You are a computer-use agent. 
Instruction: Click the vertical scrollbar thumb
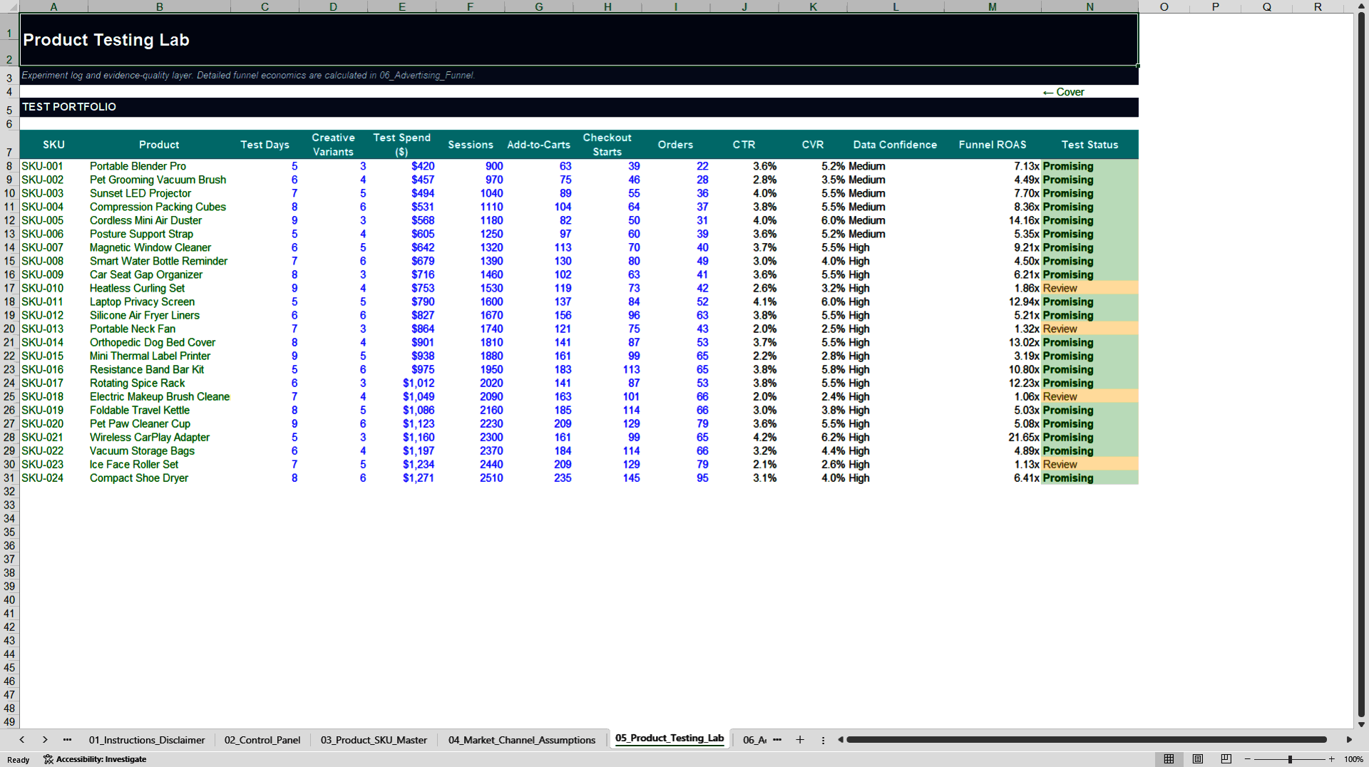coord(1361,365)
